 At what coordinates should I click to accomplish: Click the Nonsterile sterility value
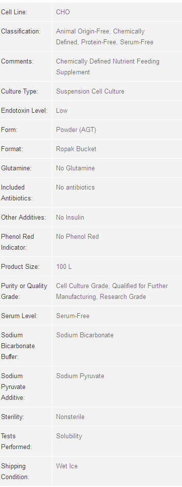pyautogui.click(x=70, y=417)
